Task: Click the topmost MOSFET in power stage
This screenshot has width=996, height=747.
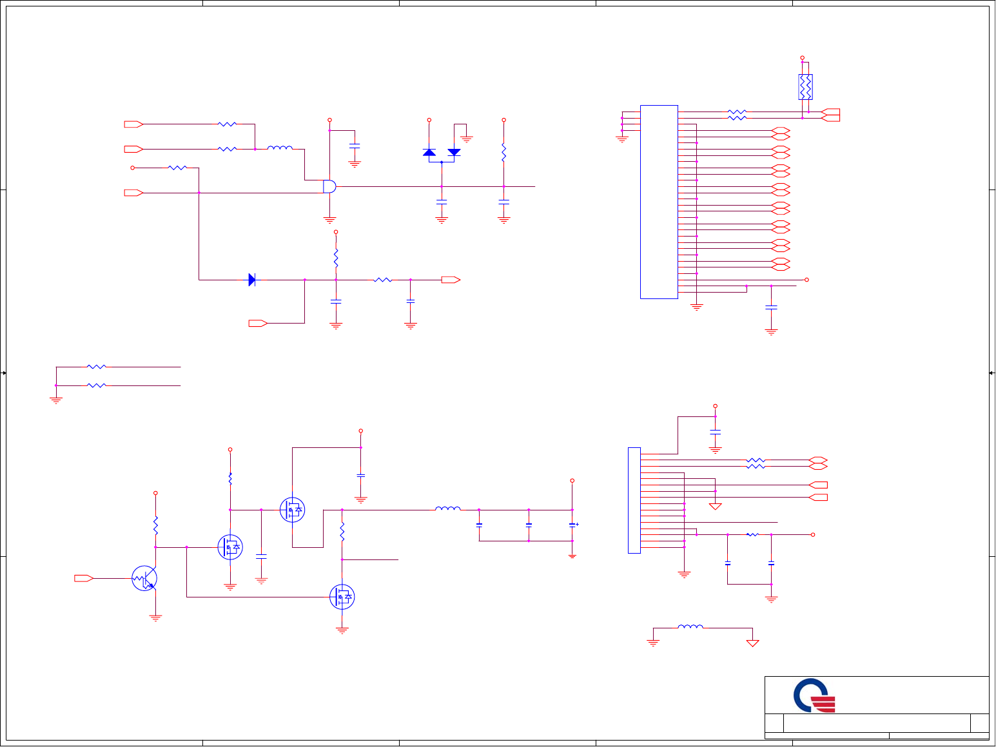Action: pyautogui.click(x=292, y=510)
